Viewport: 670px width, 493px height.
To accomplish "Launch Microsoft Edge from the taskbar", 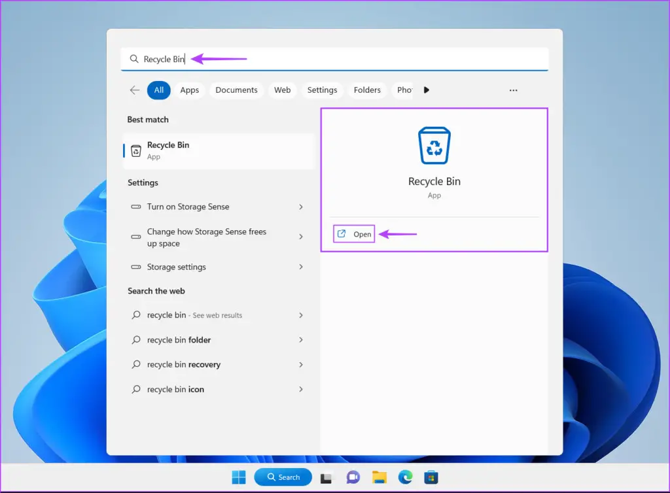I will coord(406,477).
